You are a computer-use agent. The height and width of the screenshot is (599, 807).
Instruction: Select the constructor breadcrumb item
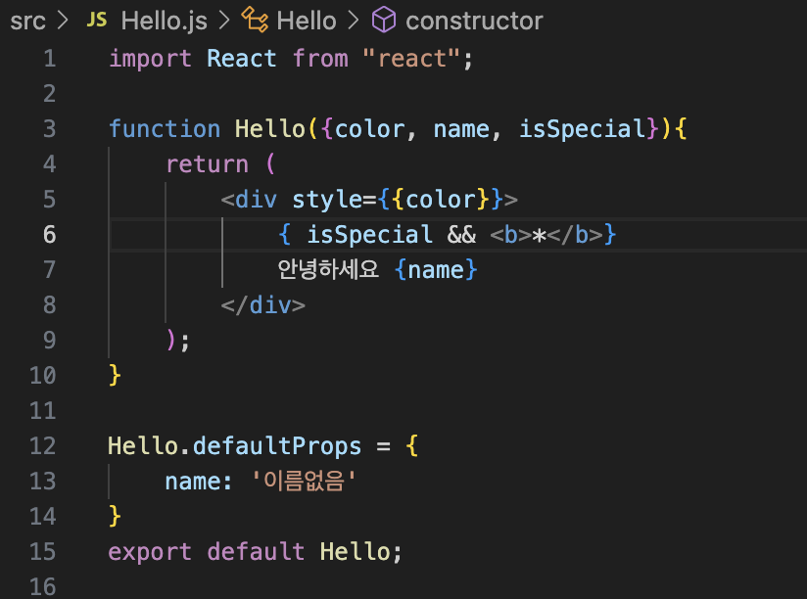474,22
